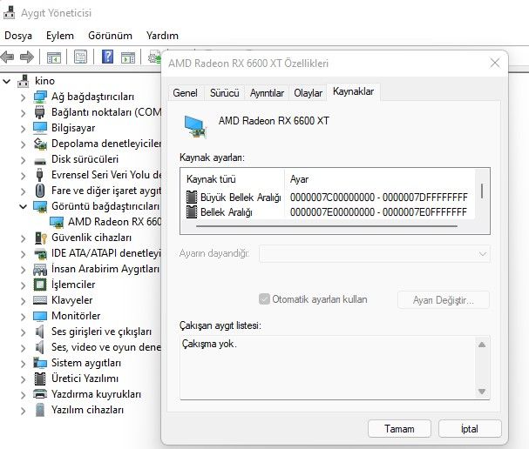Click the Disk sürücüleri drive icon
Screen dimensions: 529x449
(40, 161)
